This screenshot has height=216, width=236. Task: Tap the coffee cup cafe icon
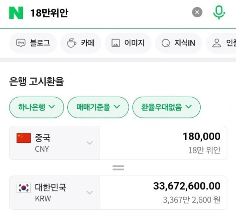pyautogui.click(x=72, y=43)
